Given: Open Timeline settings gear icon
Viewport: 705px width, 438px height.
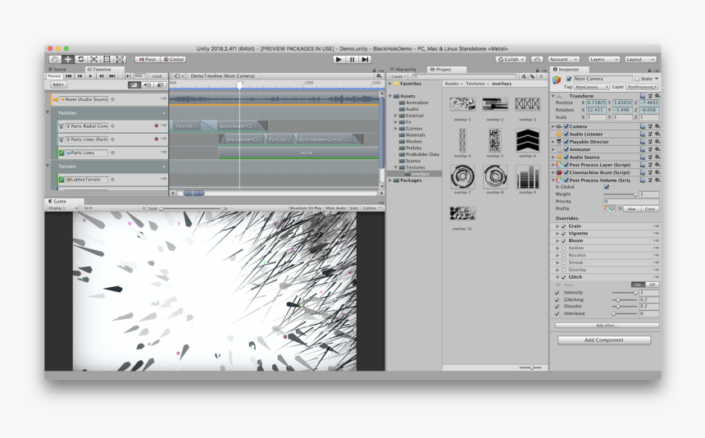Looking at the screenshot, I should 379,76.
